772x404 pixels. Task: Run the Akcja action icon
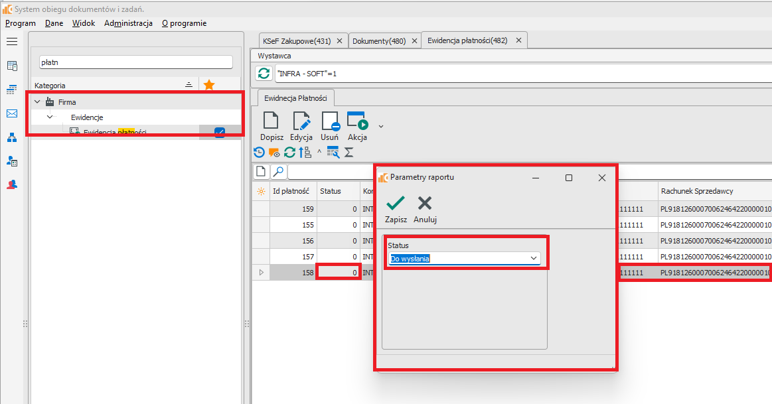357,122
